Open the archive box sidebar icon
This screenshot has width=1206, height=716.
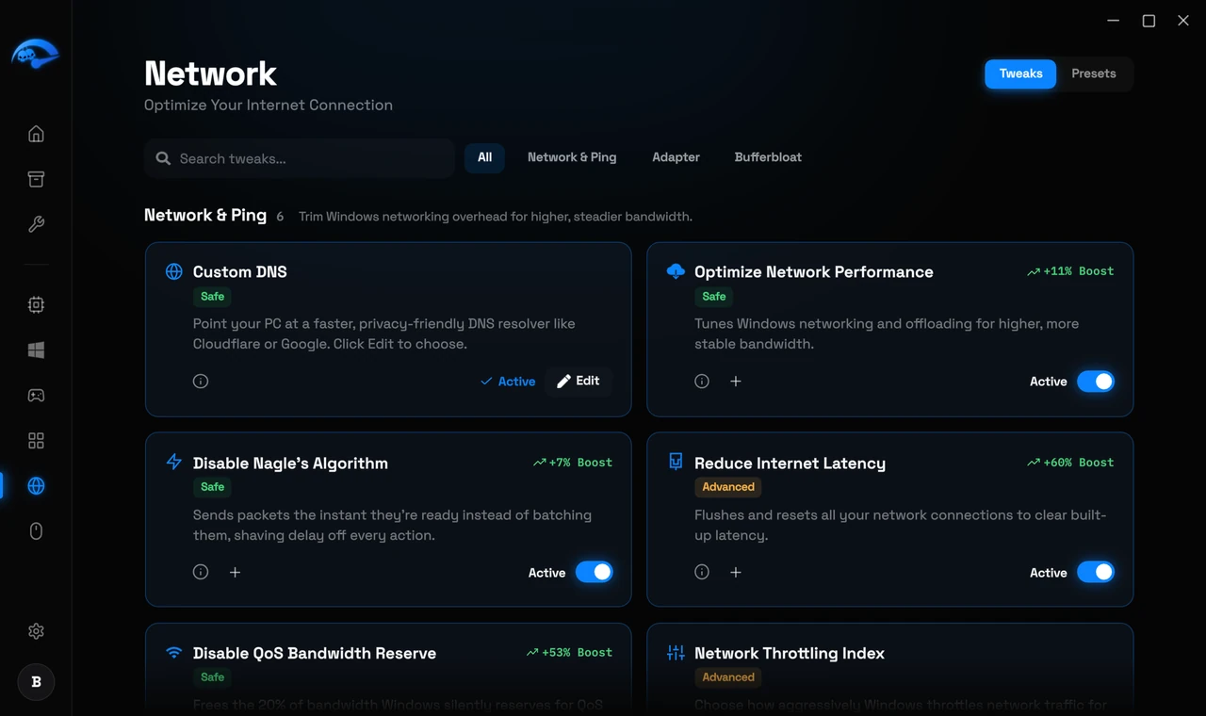[x=36, y=179]
